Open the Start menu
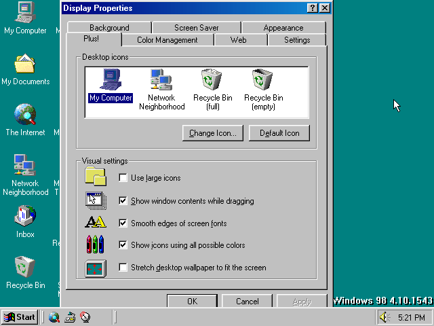Screen dimensions: 434x326 coord(20,317)
